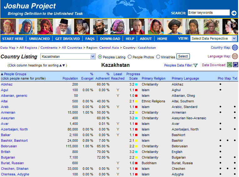Screen dimensions: 239x177
Task: Follow the Central Asia breadcrumb link
Action: [x=109, y=47]
